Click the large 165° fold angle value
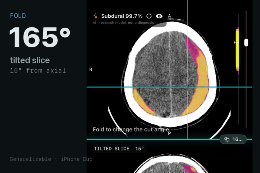This screenshot has width=260, height=173. tap(40, 37)
